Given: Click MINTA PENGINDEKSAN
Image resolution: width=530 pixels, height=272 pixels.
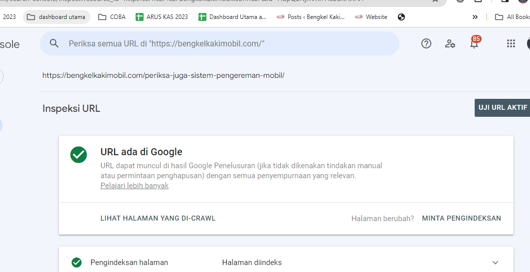Looking at the screenshot, I should click(x=461, y=218).
